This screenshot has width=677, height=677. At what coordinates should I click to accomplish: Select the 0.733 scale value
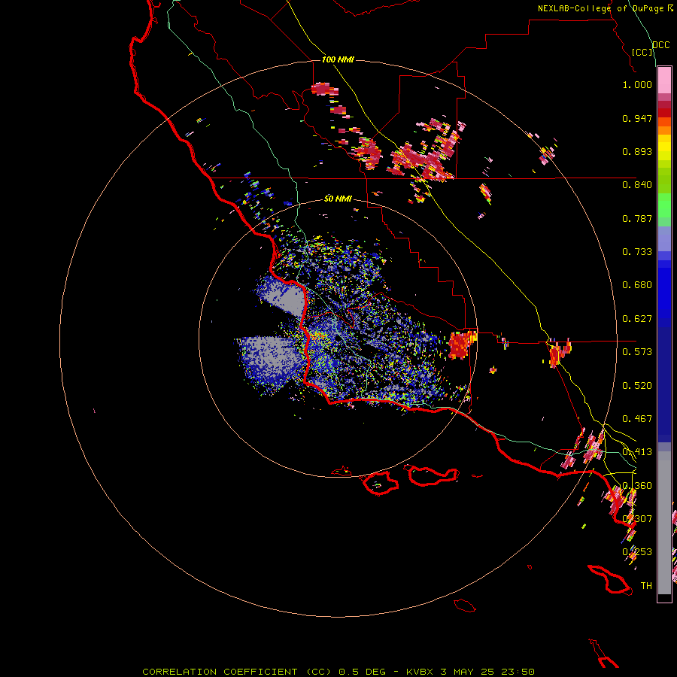click(637, 252)
